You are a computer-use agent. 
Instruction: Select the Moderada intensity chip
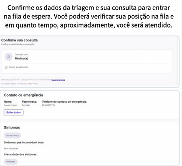click(x=11, y=162)
